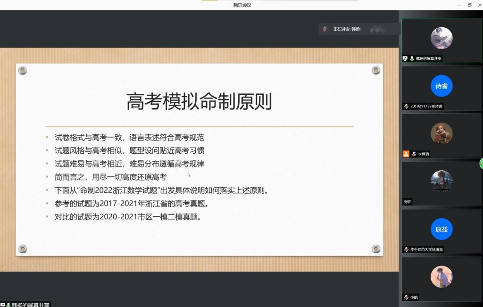Click the slide title 高考模拟命制原则
Viewport: 483px width, 307px height.
[x=199, y=101]
